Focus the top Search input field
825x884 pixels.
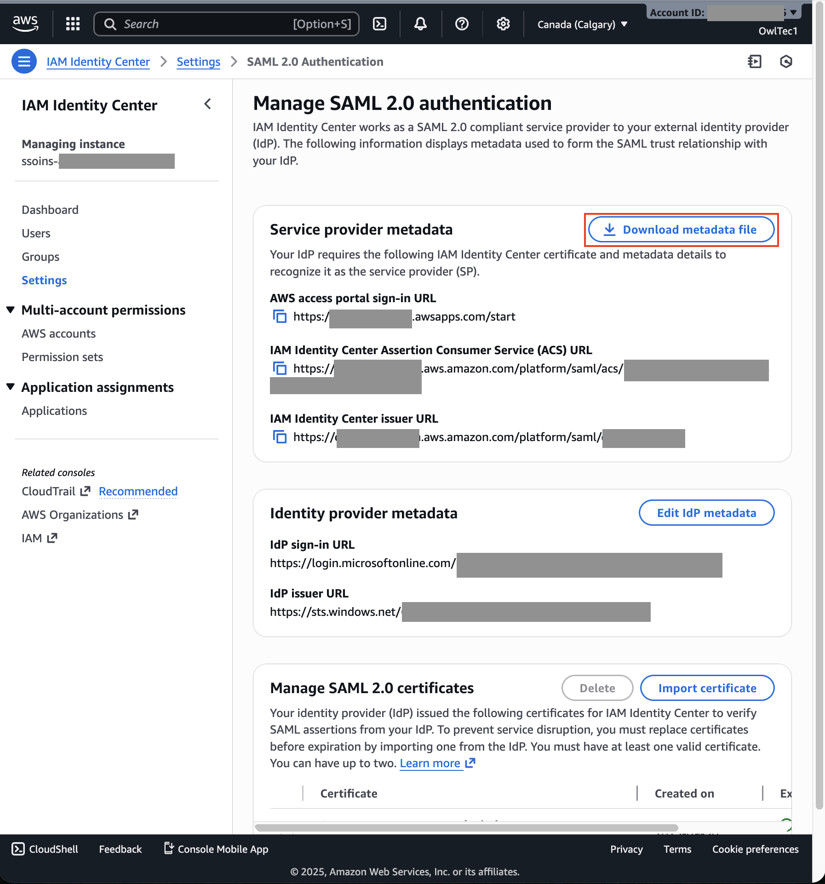[226, 24]
